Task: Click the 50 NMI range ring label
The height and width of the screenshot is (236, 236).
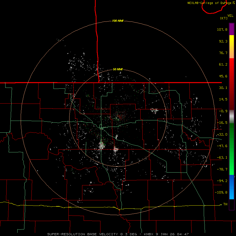Action: [118, 69]
